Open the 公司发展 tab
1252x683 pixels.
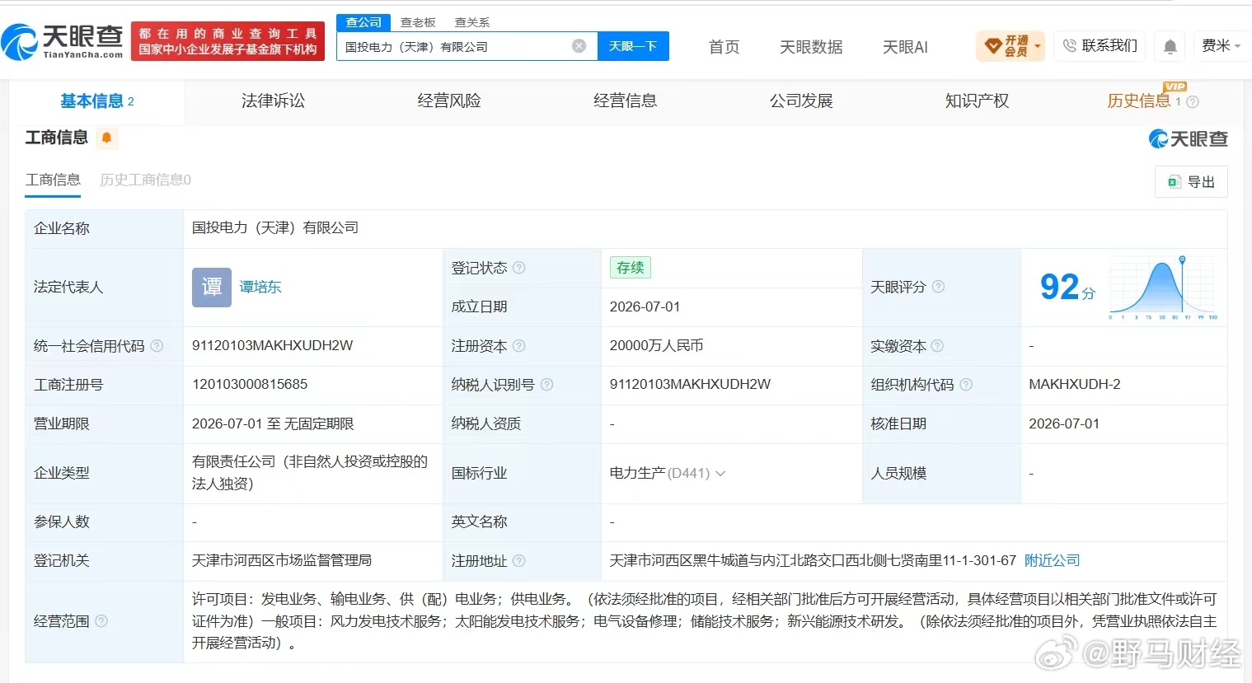801,101
